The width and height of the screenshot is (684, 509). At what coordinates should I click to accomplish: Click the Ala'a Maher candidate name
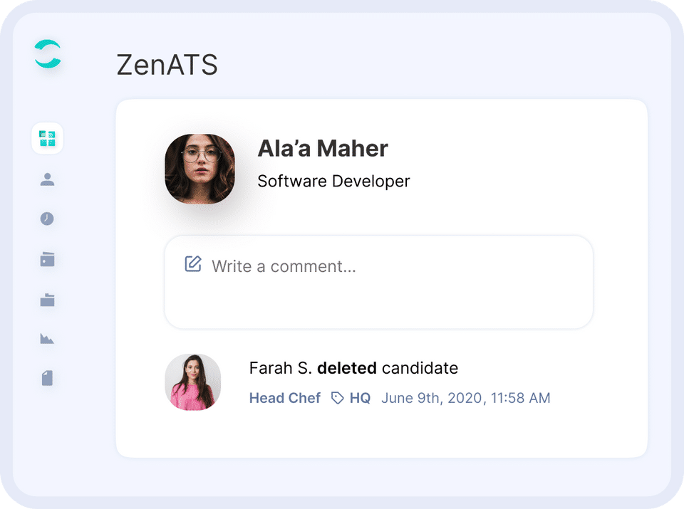pyautogui.click(x=322, y=149)
